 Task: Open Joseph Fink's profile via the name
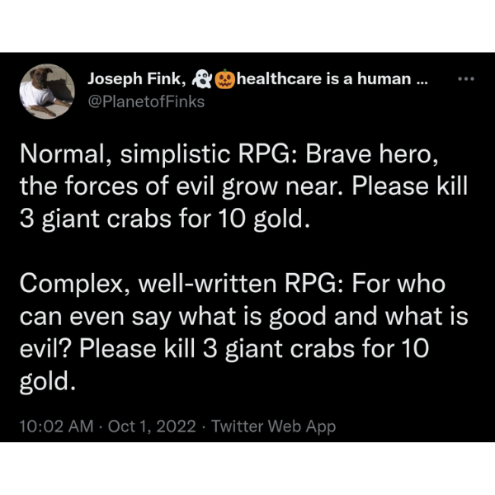point(137,79)
